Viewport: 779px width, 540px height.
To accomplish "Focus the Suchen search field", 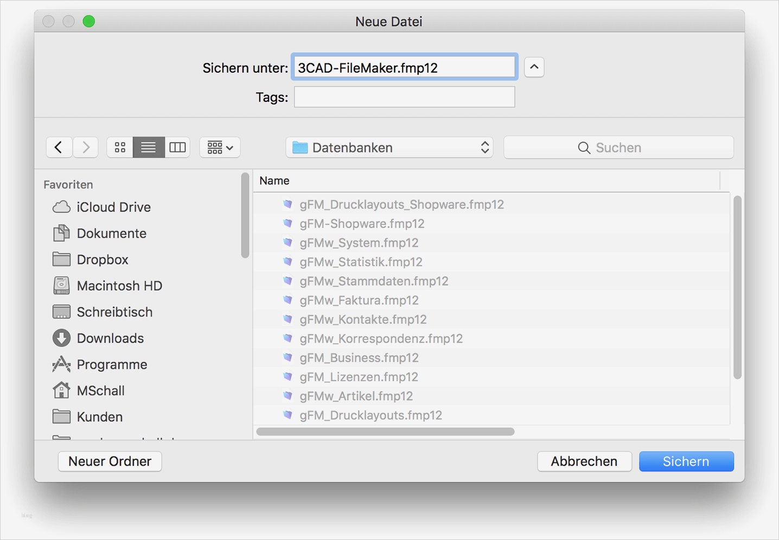I will tap(618, 147).
